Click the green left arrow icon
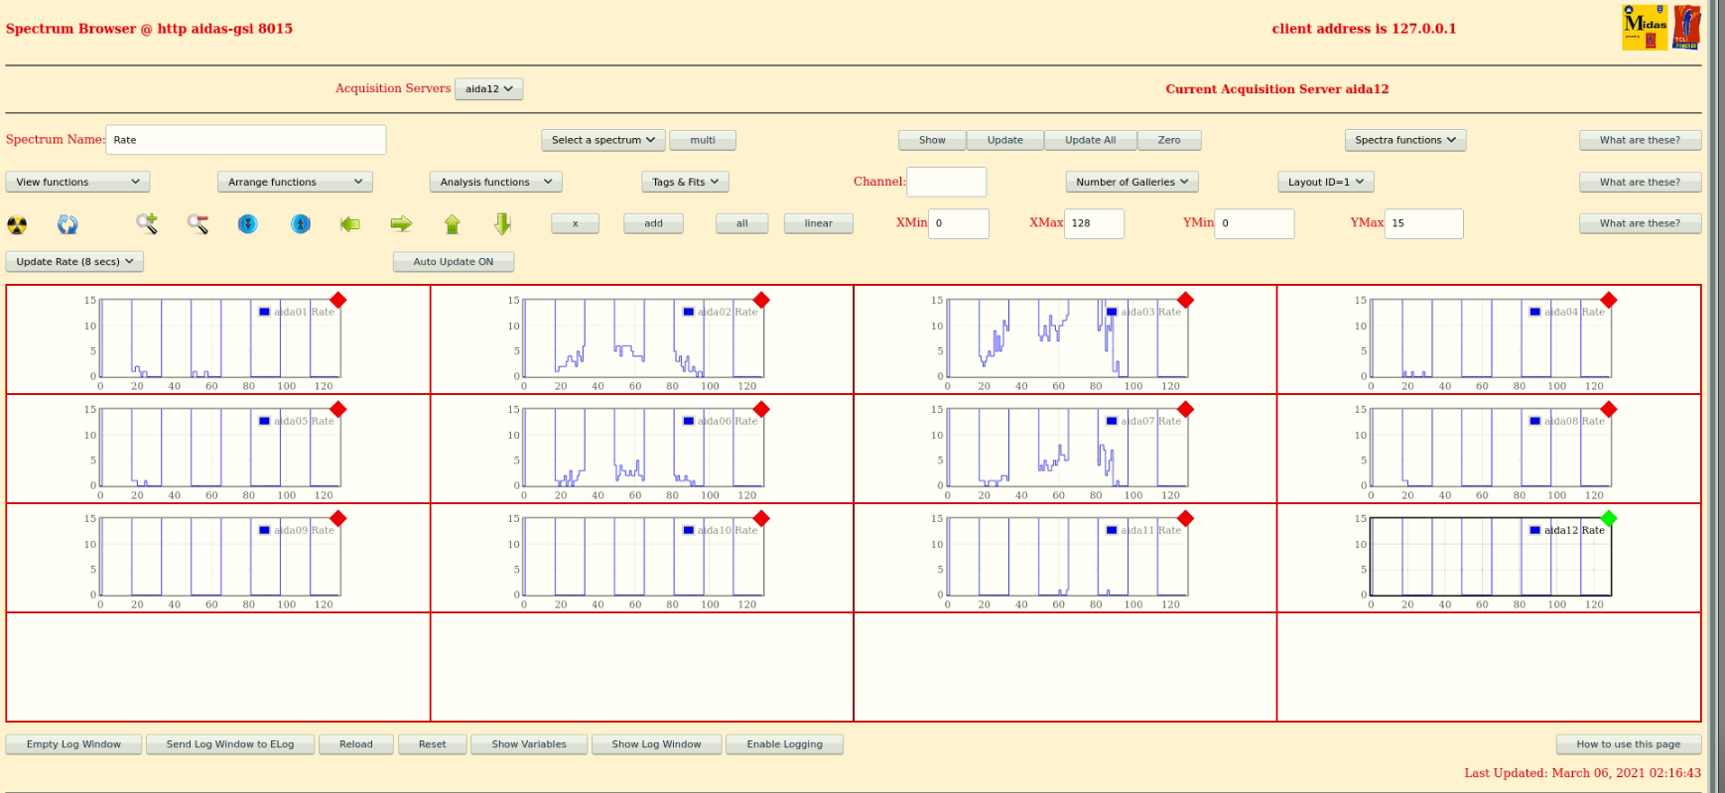Screen dimensions: 1725x793 tap(350, 224)
